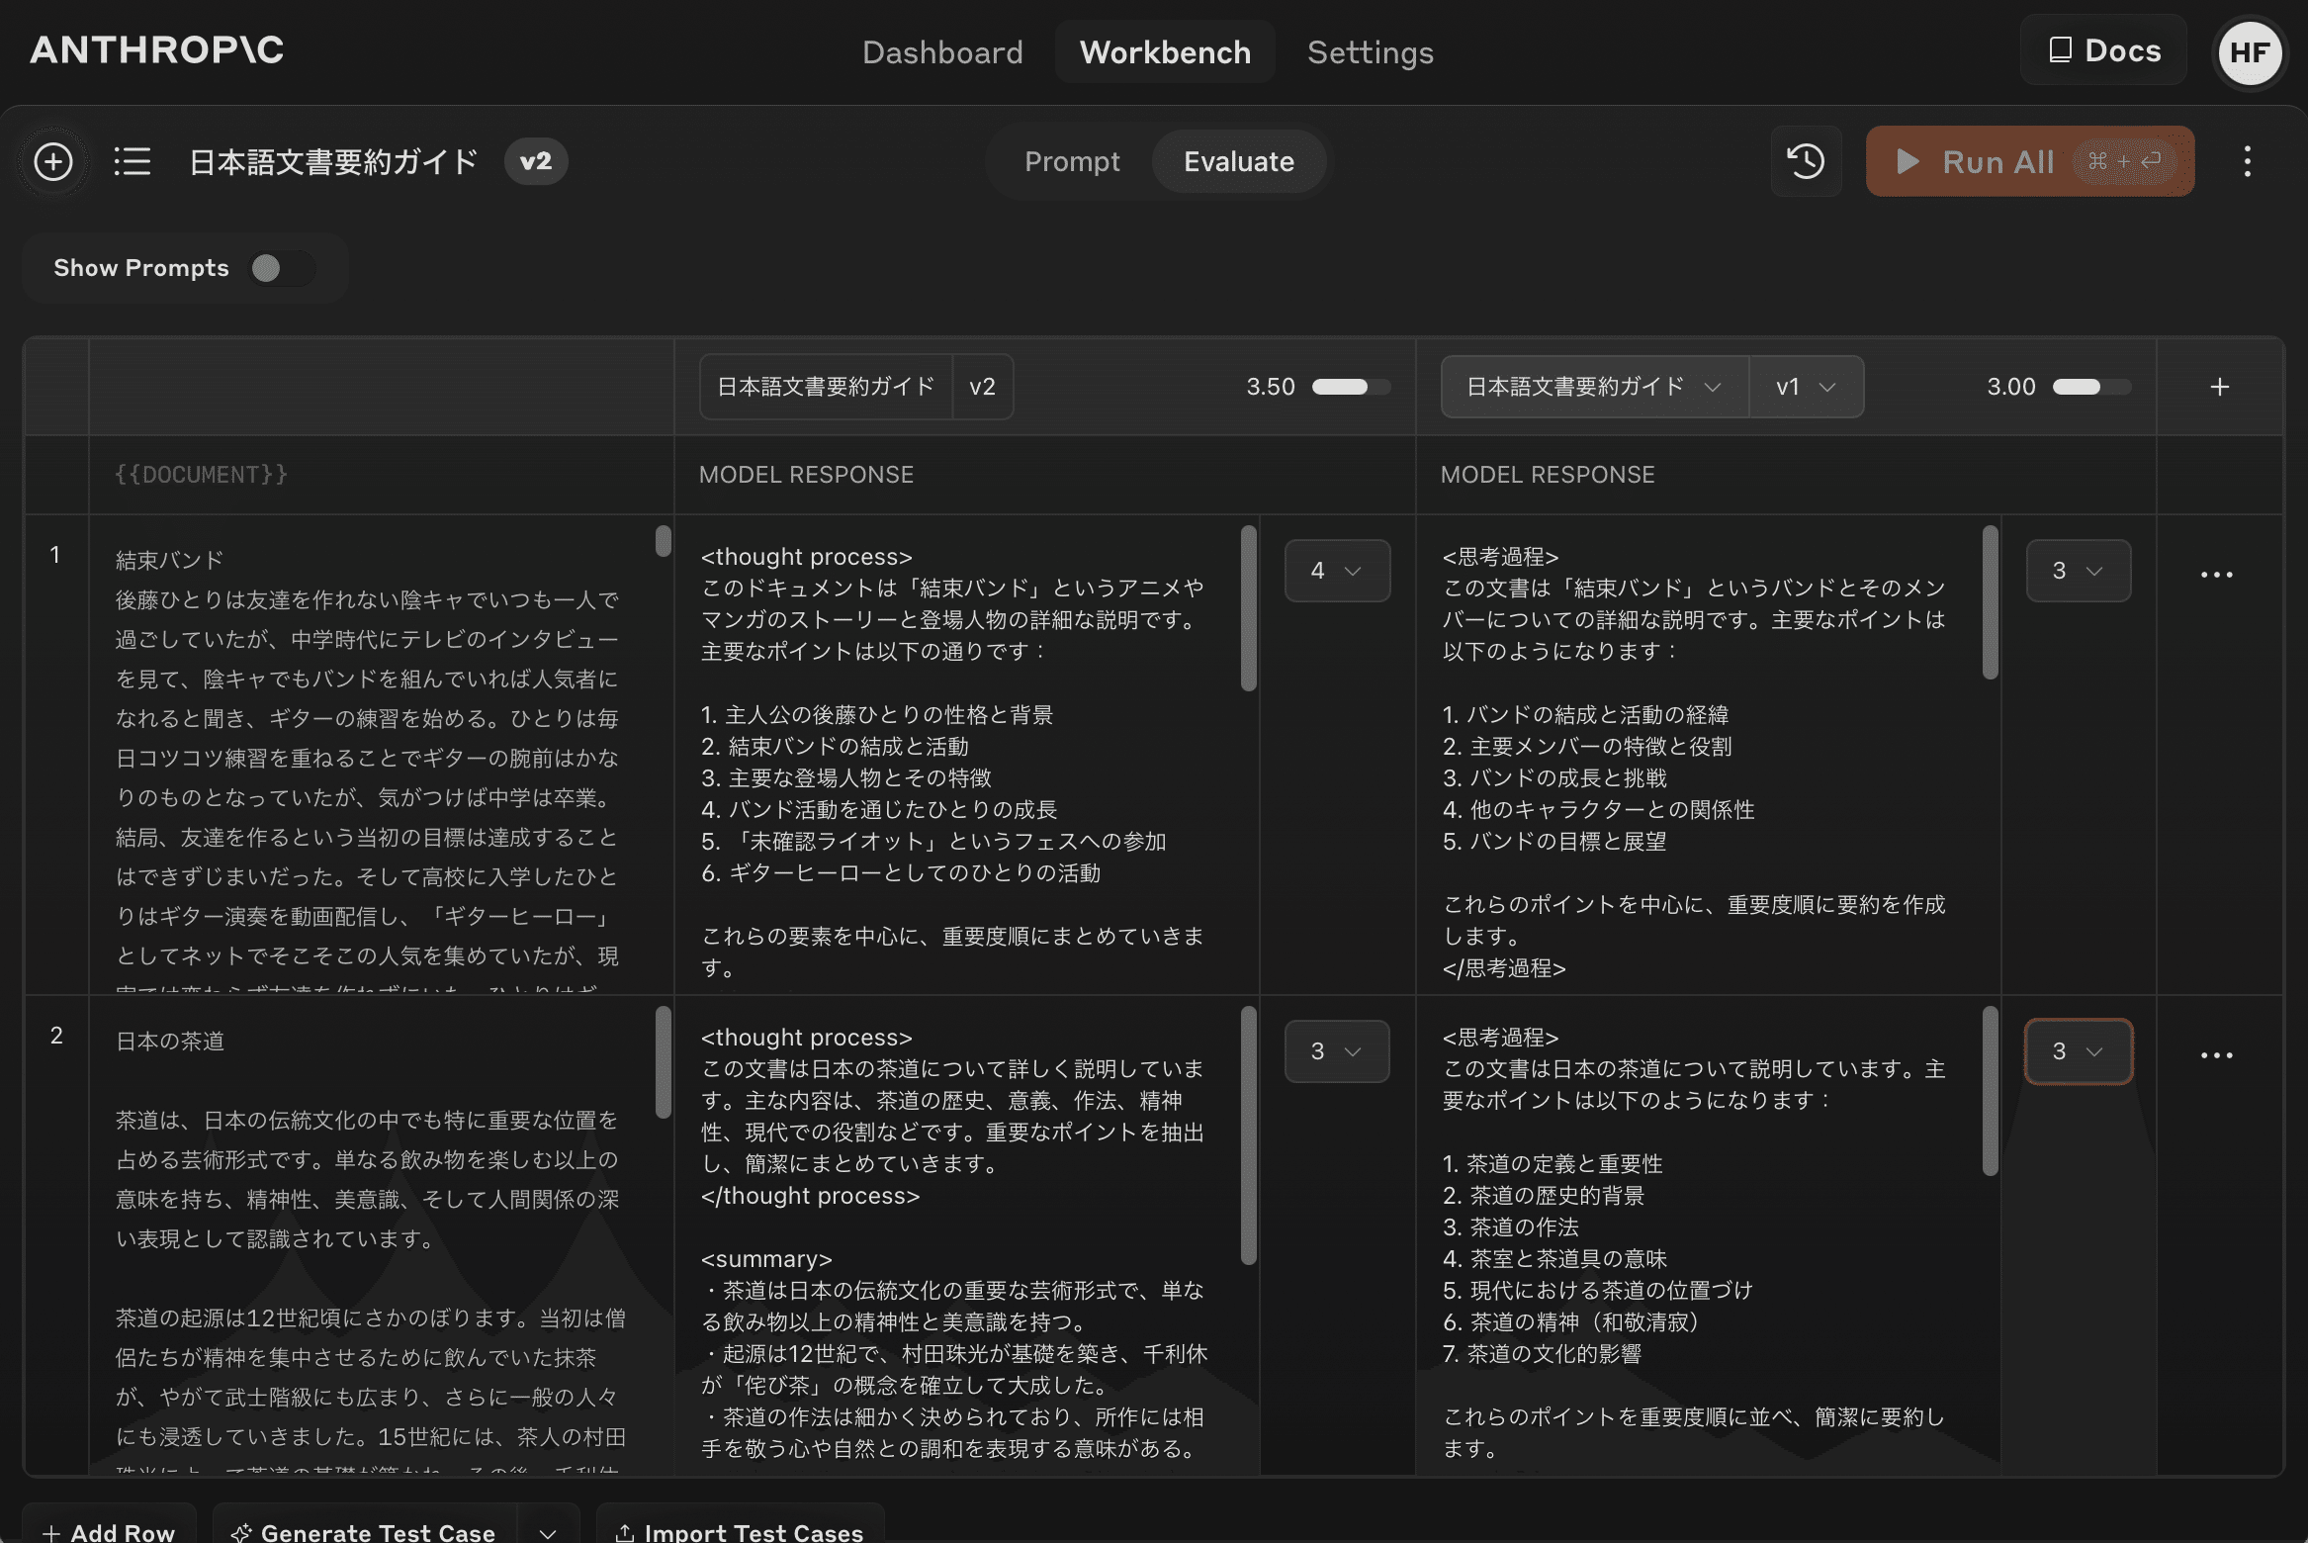
Task: Open version history with the clock icon
Action: pos(1806,161)
